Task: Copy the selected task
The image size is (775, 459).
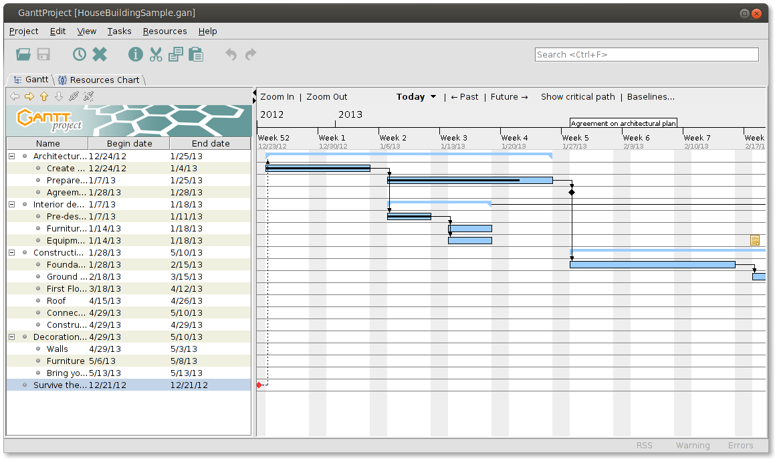Action: (x=175, y=54)
